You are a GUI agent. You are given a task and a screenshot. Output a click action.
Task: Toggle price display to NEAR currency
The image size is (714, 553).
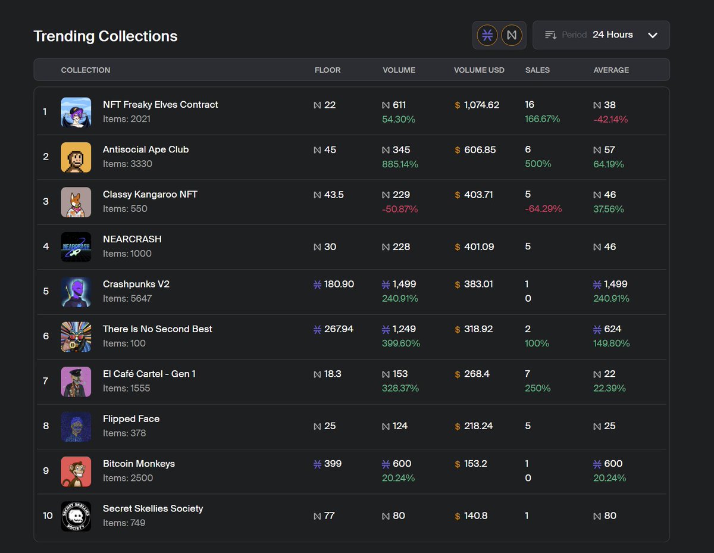coord(512,35)
